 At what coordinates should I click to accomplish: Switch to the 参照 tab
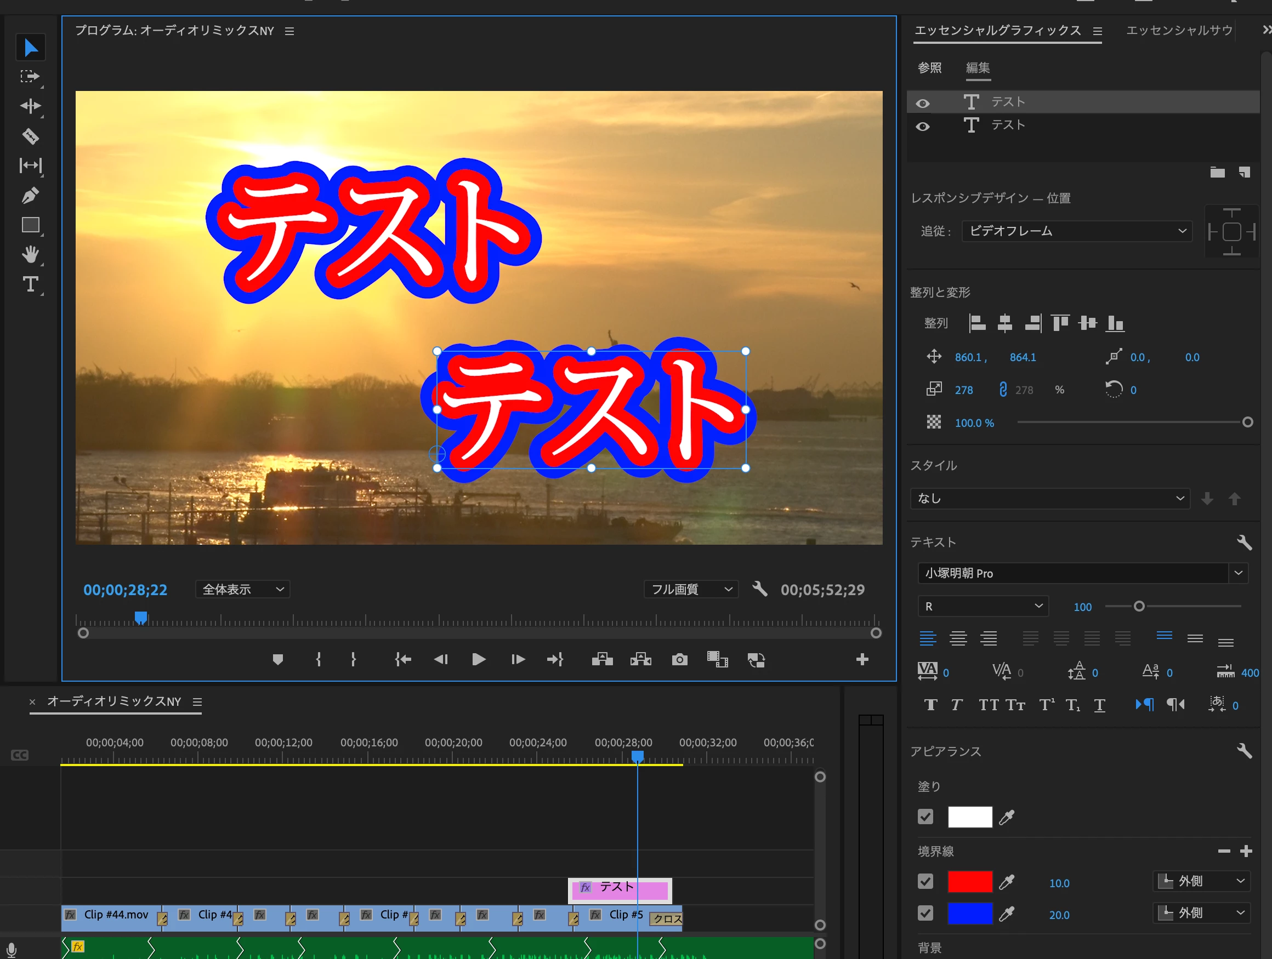(929, 68)
